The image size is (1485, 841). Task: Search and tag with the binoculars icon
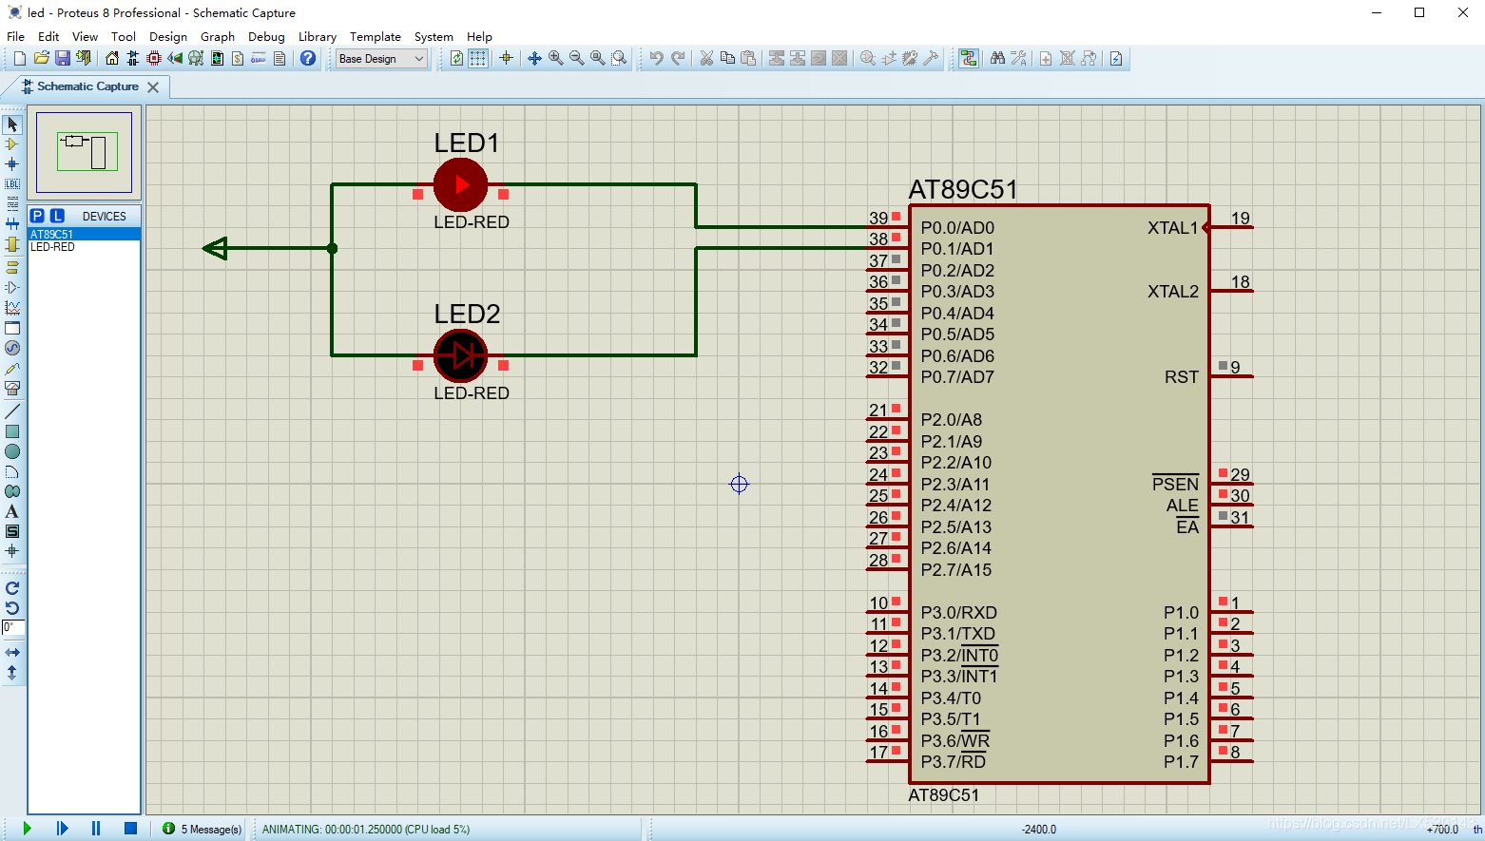pyautogui.click(x=997, y=58)
